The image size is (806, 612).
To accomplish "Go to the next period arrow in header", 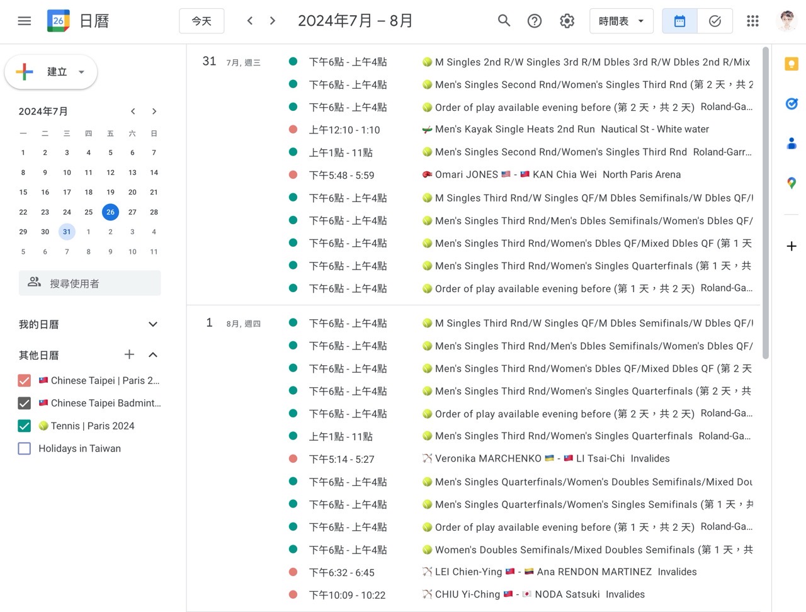I will tap(273, 21).
